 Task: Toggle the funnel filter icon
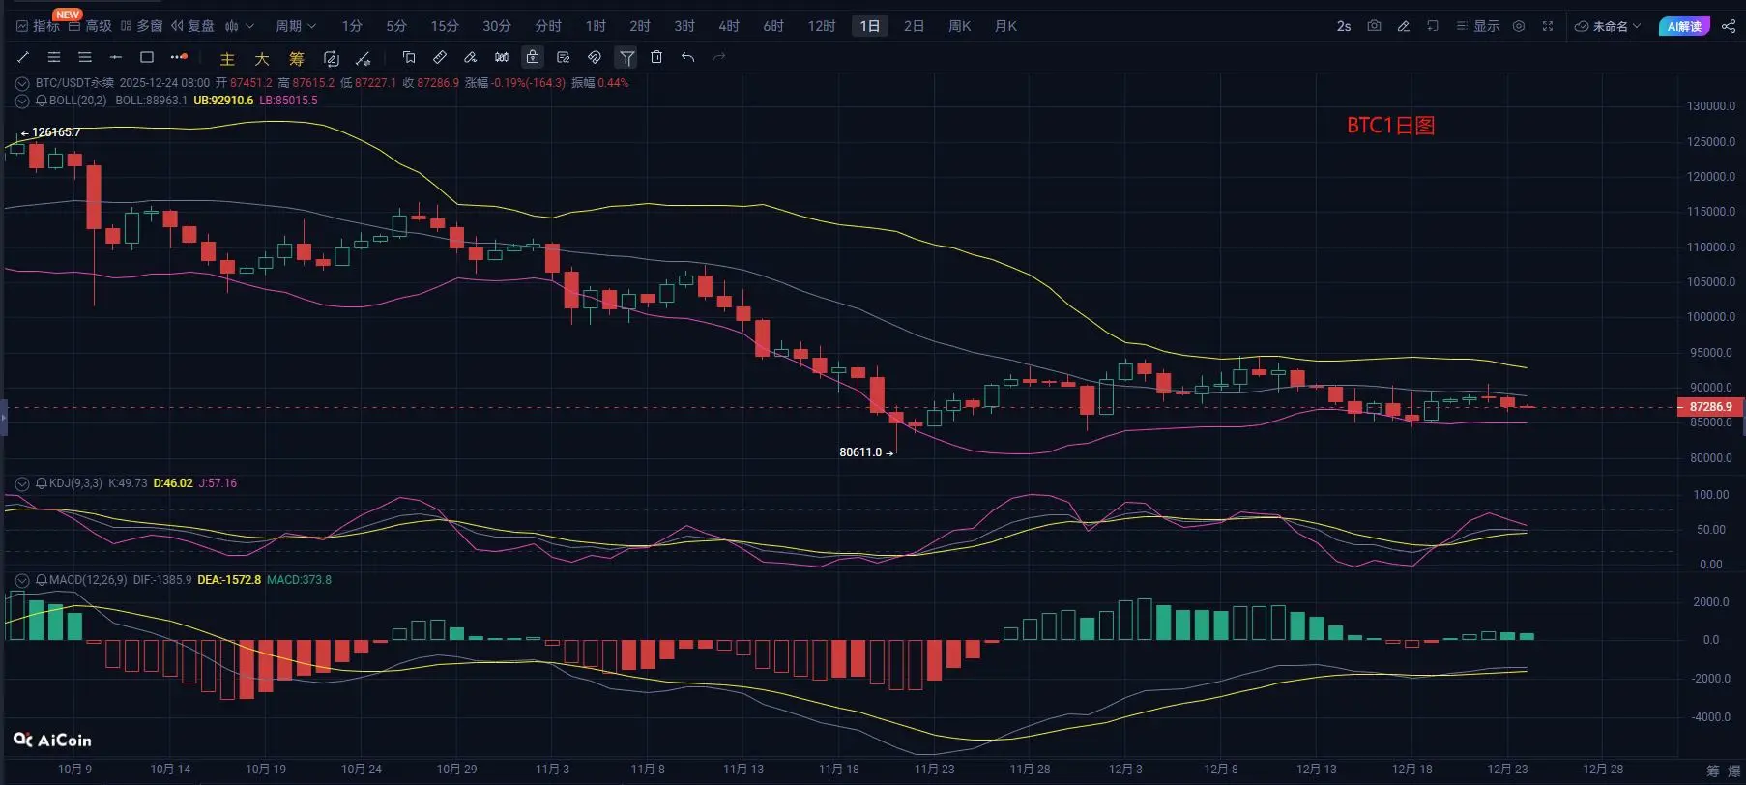click(626, 58)
